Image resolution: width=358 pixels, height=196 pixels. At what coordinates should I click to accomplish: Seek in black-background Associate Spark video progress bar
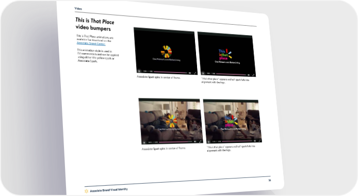[170, 72]
